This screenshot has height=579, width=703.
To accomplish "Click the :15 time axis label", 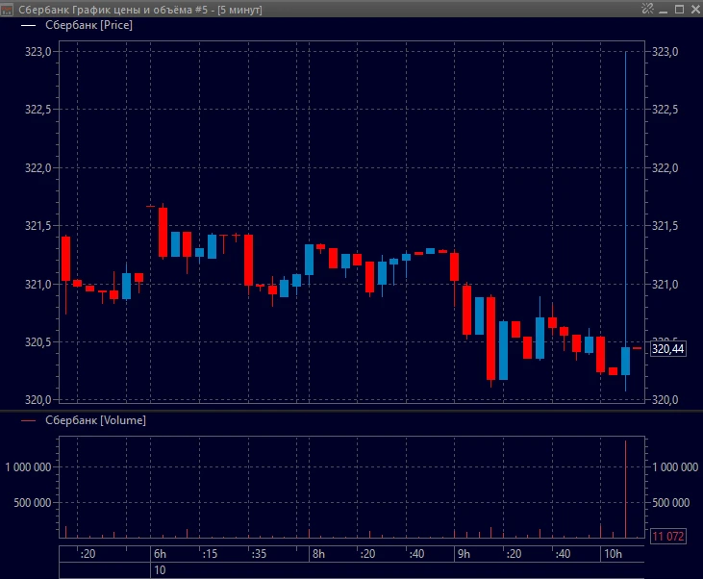I will [210, 554].
